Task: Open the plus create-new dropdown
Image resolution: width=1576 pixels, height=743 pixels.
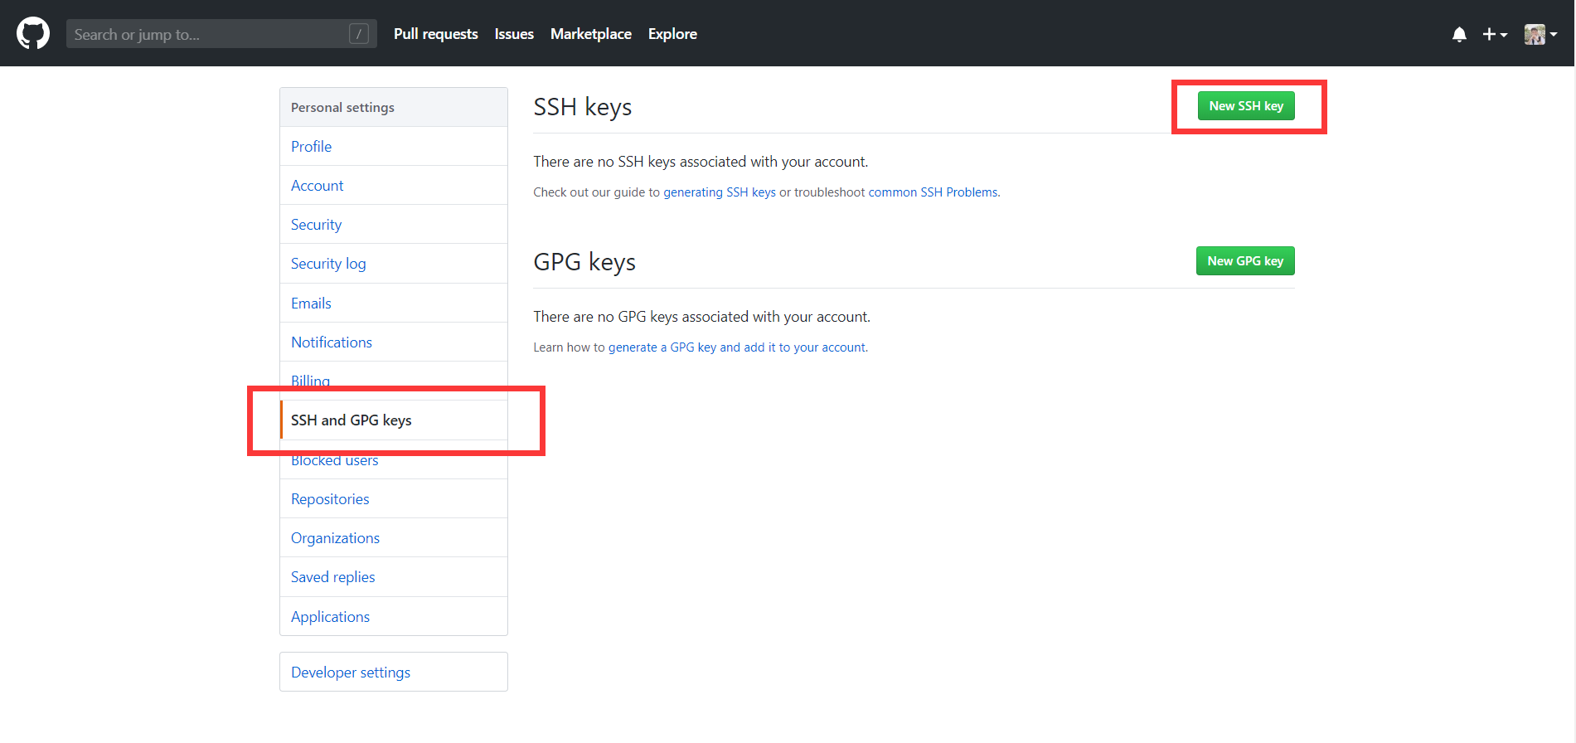Action: coord(1495,34)
